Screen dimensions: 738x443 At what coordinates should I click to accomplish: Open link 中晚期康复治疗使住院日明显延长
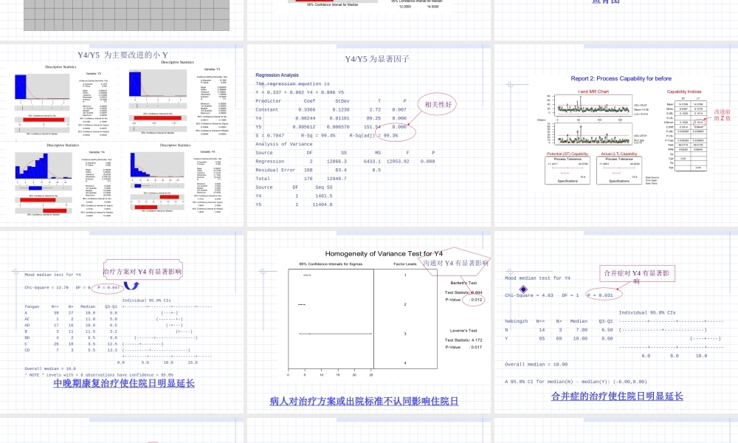(124, 383)
